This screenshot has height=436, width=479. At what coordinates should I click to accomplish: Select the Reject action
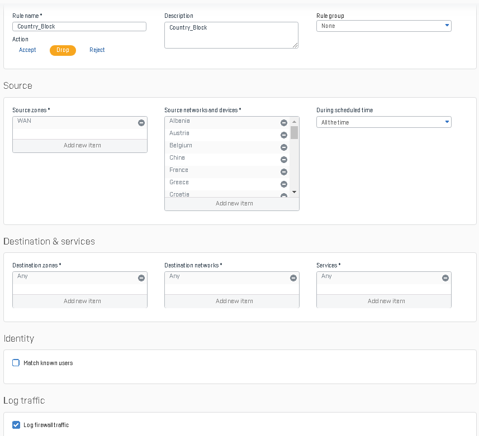[97, 50]
